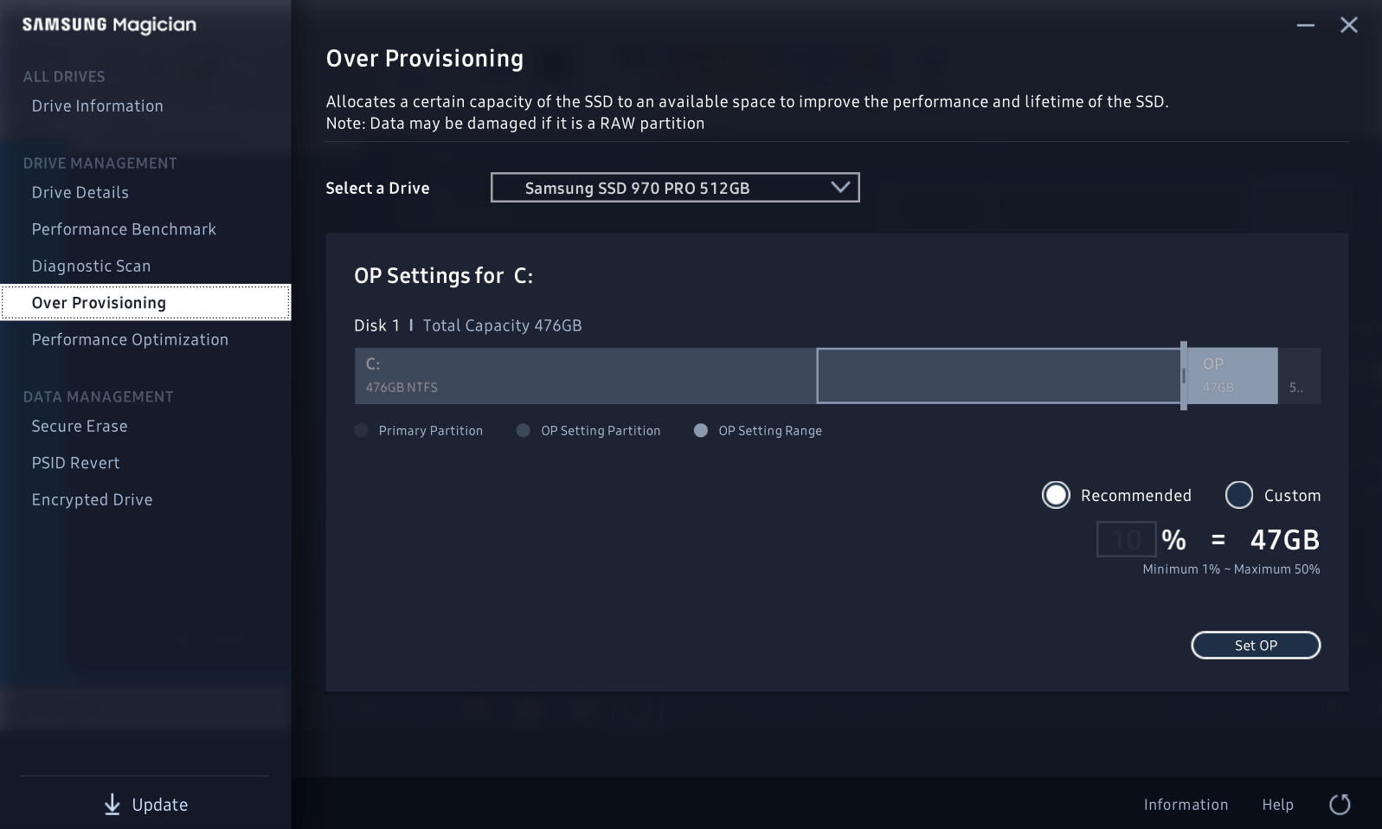Image resolution: width=1382 pixels, height=829 pixels.
Task: Click the Total Capacity 476GB text
Action: tap(502, 325)
